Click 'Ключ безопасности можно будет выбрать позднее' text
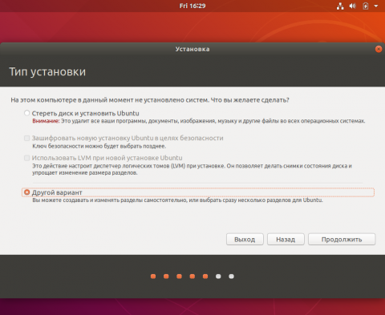Screen dimensions: 385x315 pyautogui.click(x=99, y=146)
